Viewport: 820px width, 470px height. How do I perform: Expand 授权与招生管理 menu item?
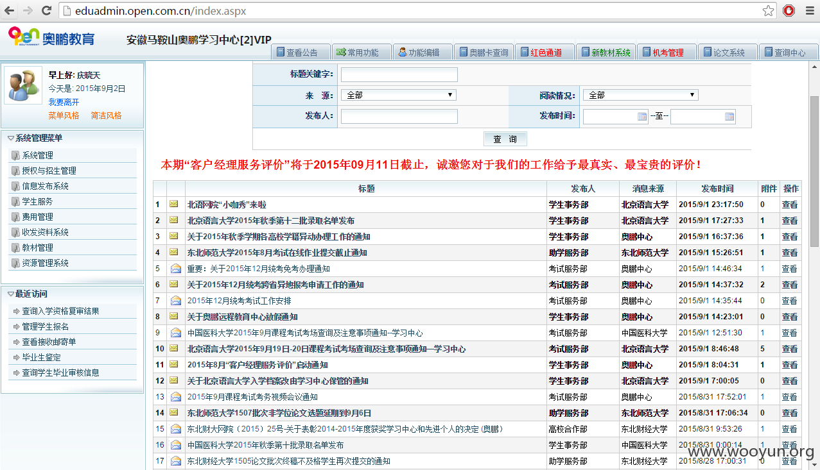click(x=73, y=171)
